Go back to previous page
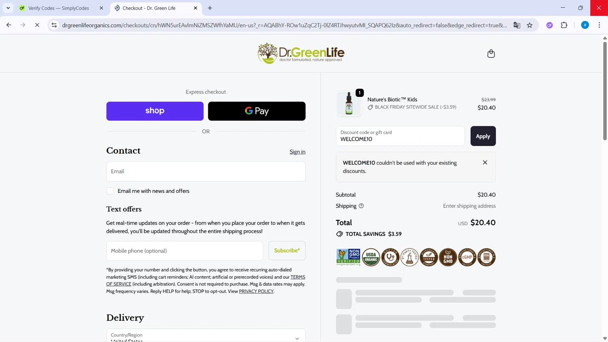The image size is (608, 342). coord(9,25)
